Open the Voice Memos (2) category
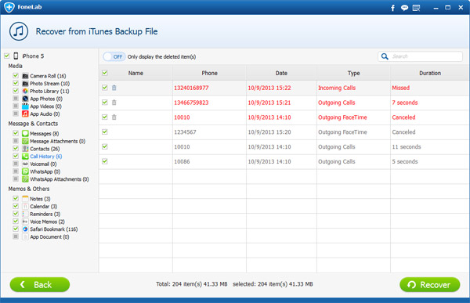 click(x=47, y=222)
